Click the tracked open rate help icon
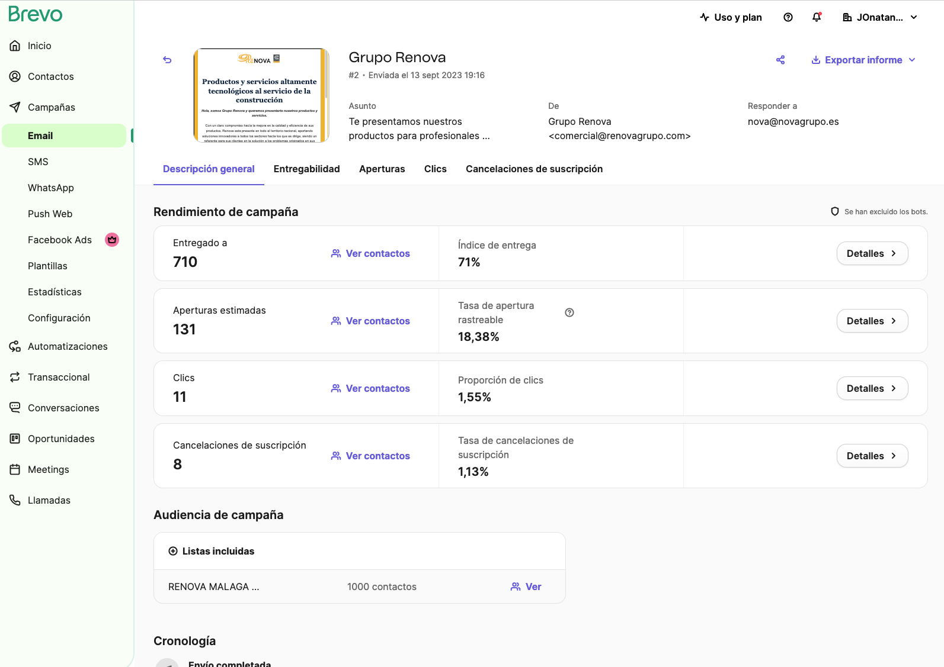 pyautogui.click(x=569, y=312)
